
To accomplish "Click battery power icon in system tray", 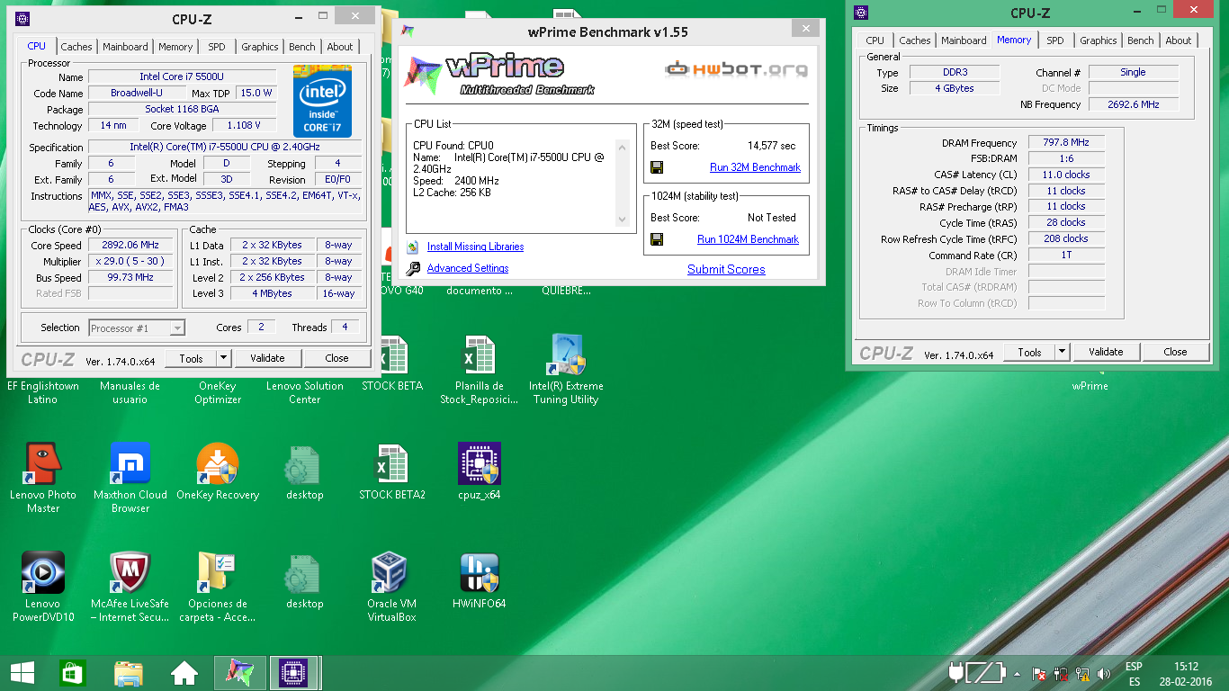I will click(x=977, y=673).
